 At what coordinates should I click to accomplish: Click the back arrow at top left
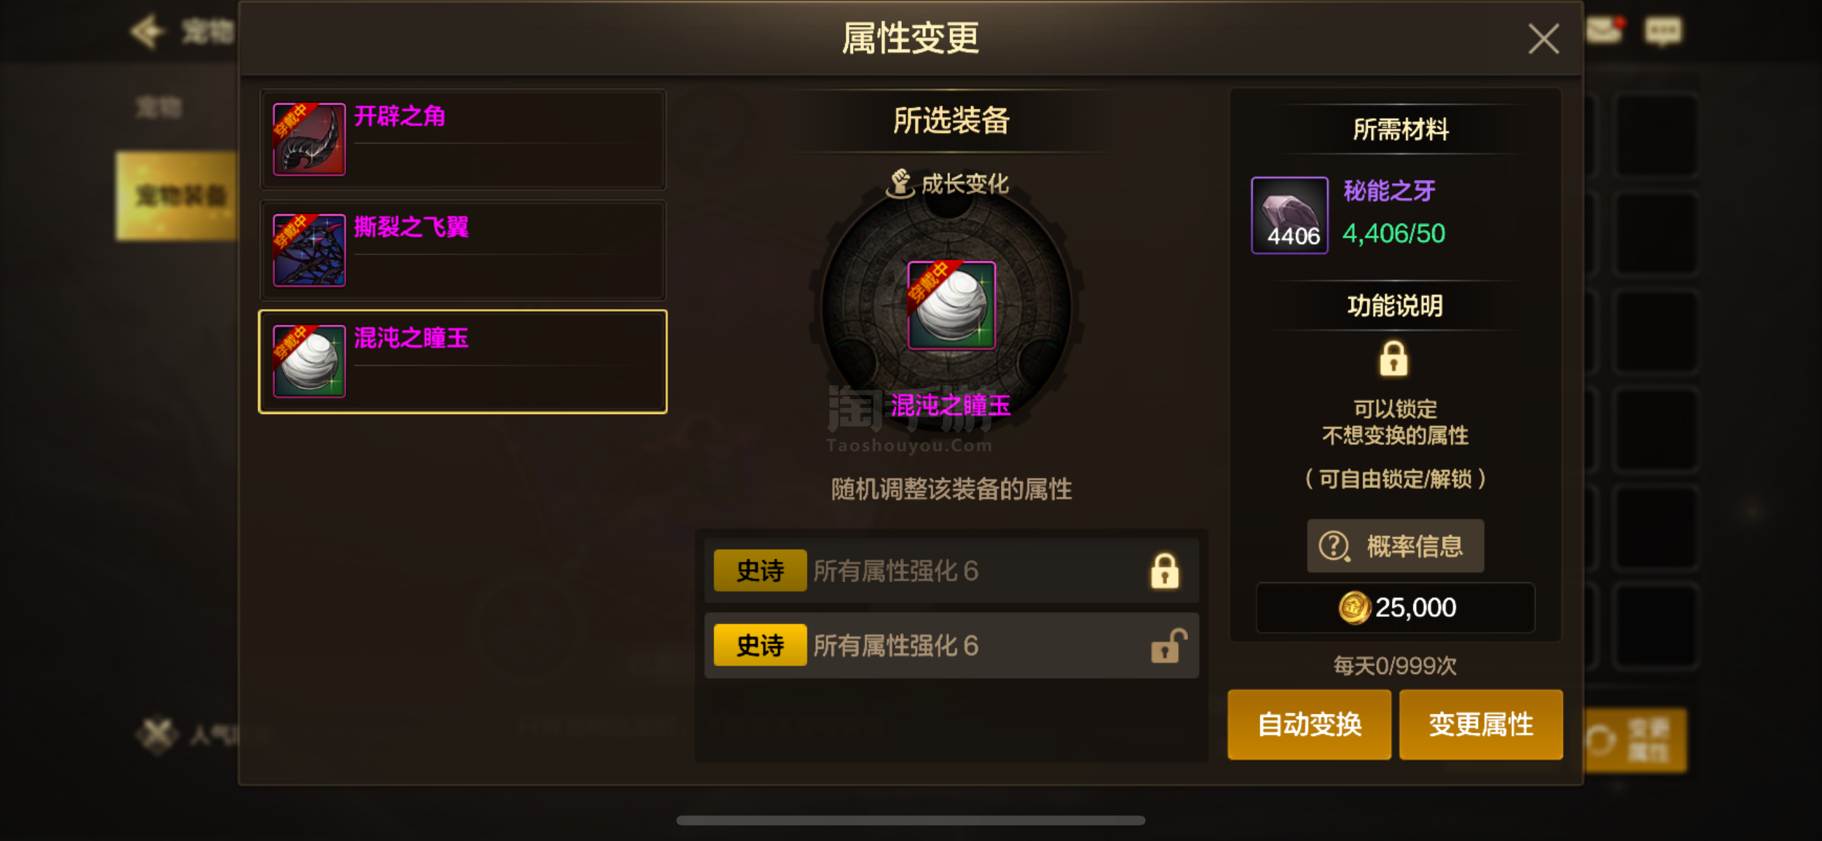(148, 32)
